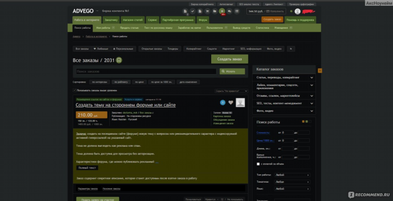This screenshot has height=201, width=393.
Task: Open 'Язык' dropdown in search filter
Action: (292, 189)
